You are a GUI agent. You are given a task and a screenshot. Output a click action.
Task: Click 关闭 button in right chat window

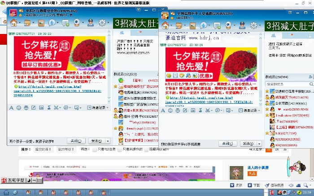[228, 144]
